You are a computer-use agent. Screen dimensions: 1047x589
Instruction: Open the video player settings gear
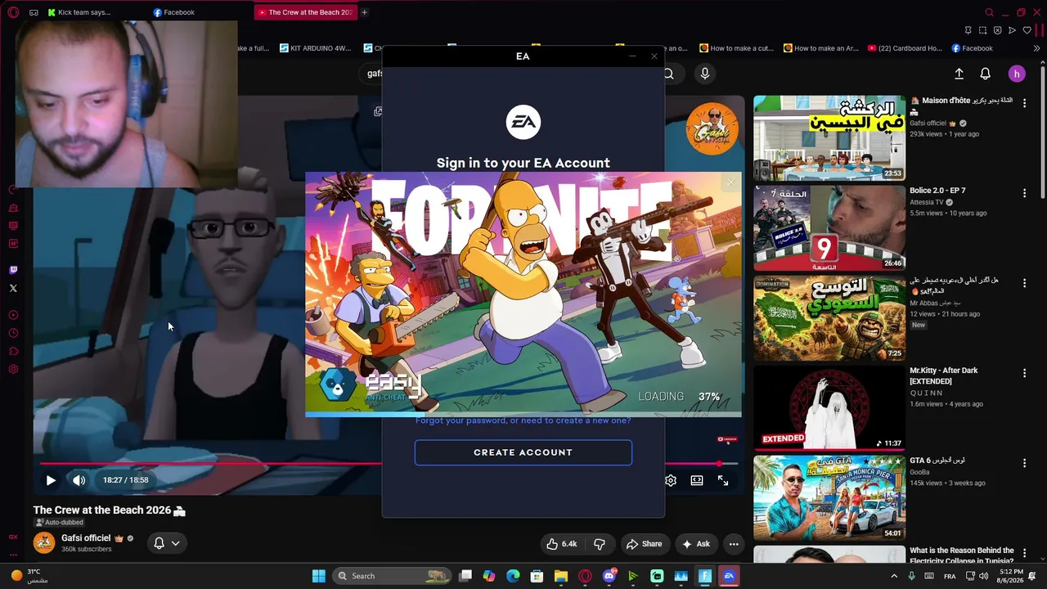pyautogui.click(x=671, y=480)
